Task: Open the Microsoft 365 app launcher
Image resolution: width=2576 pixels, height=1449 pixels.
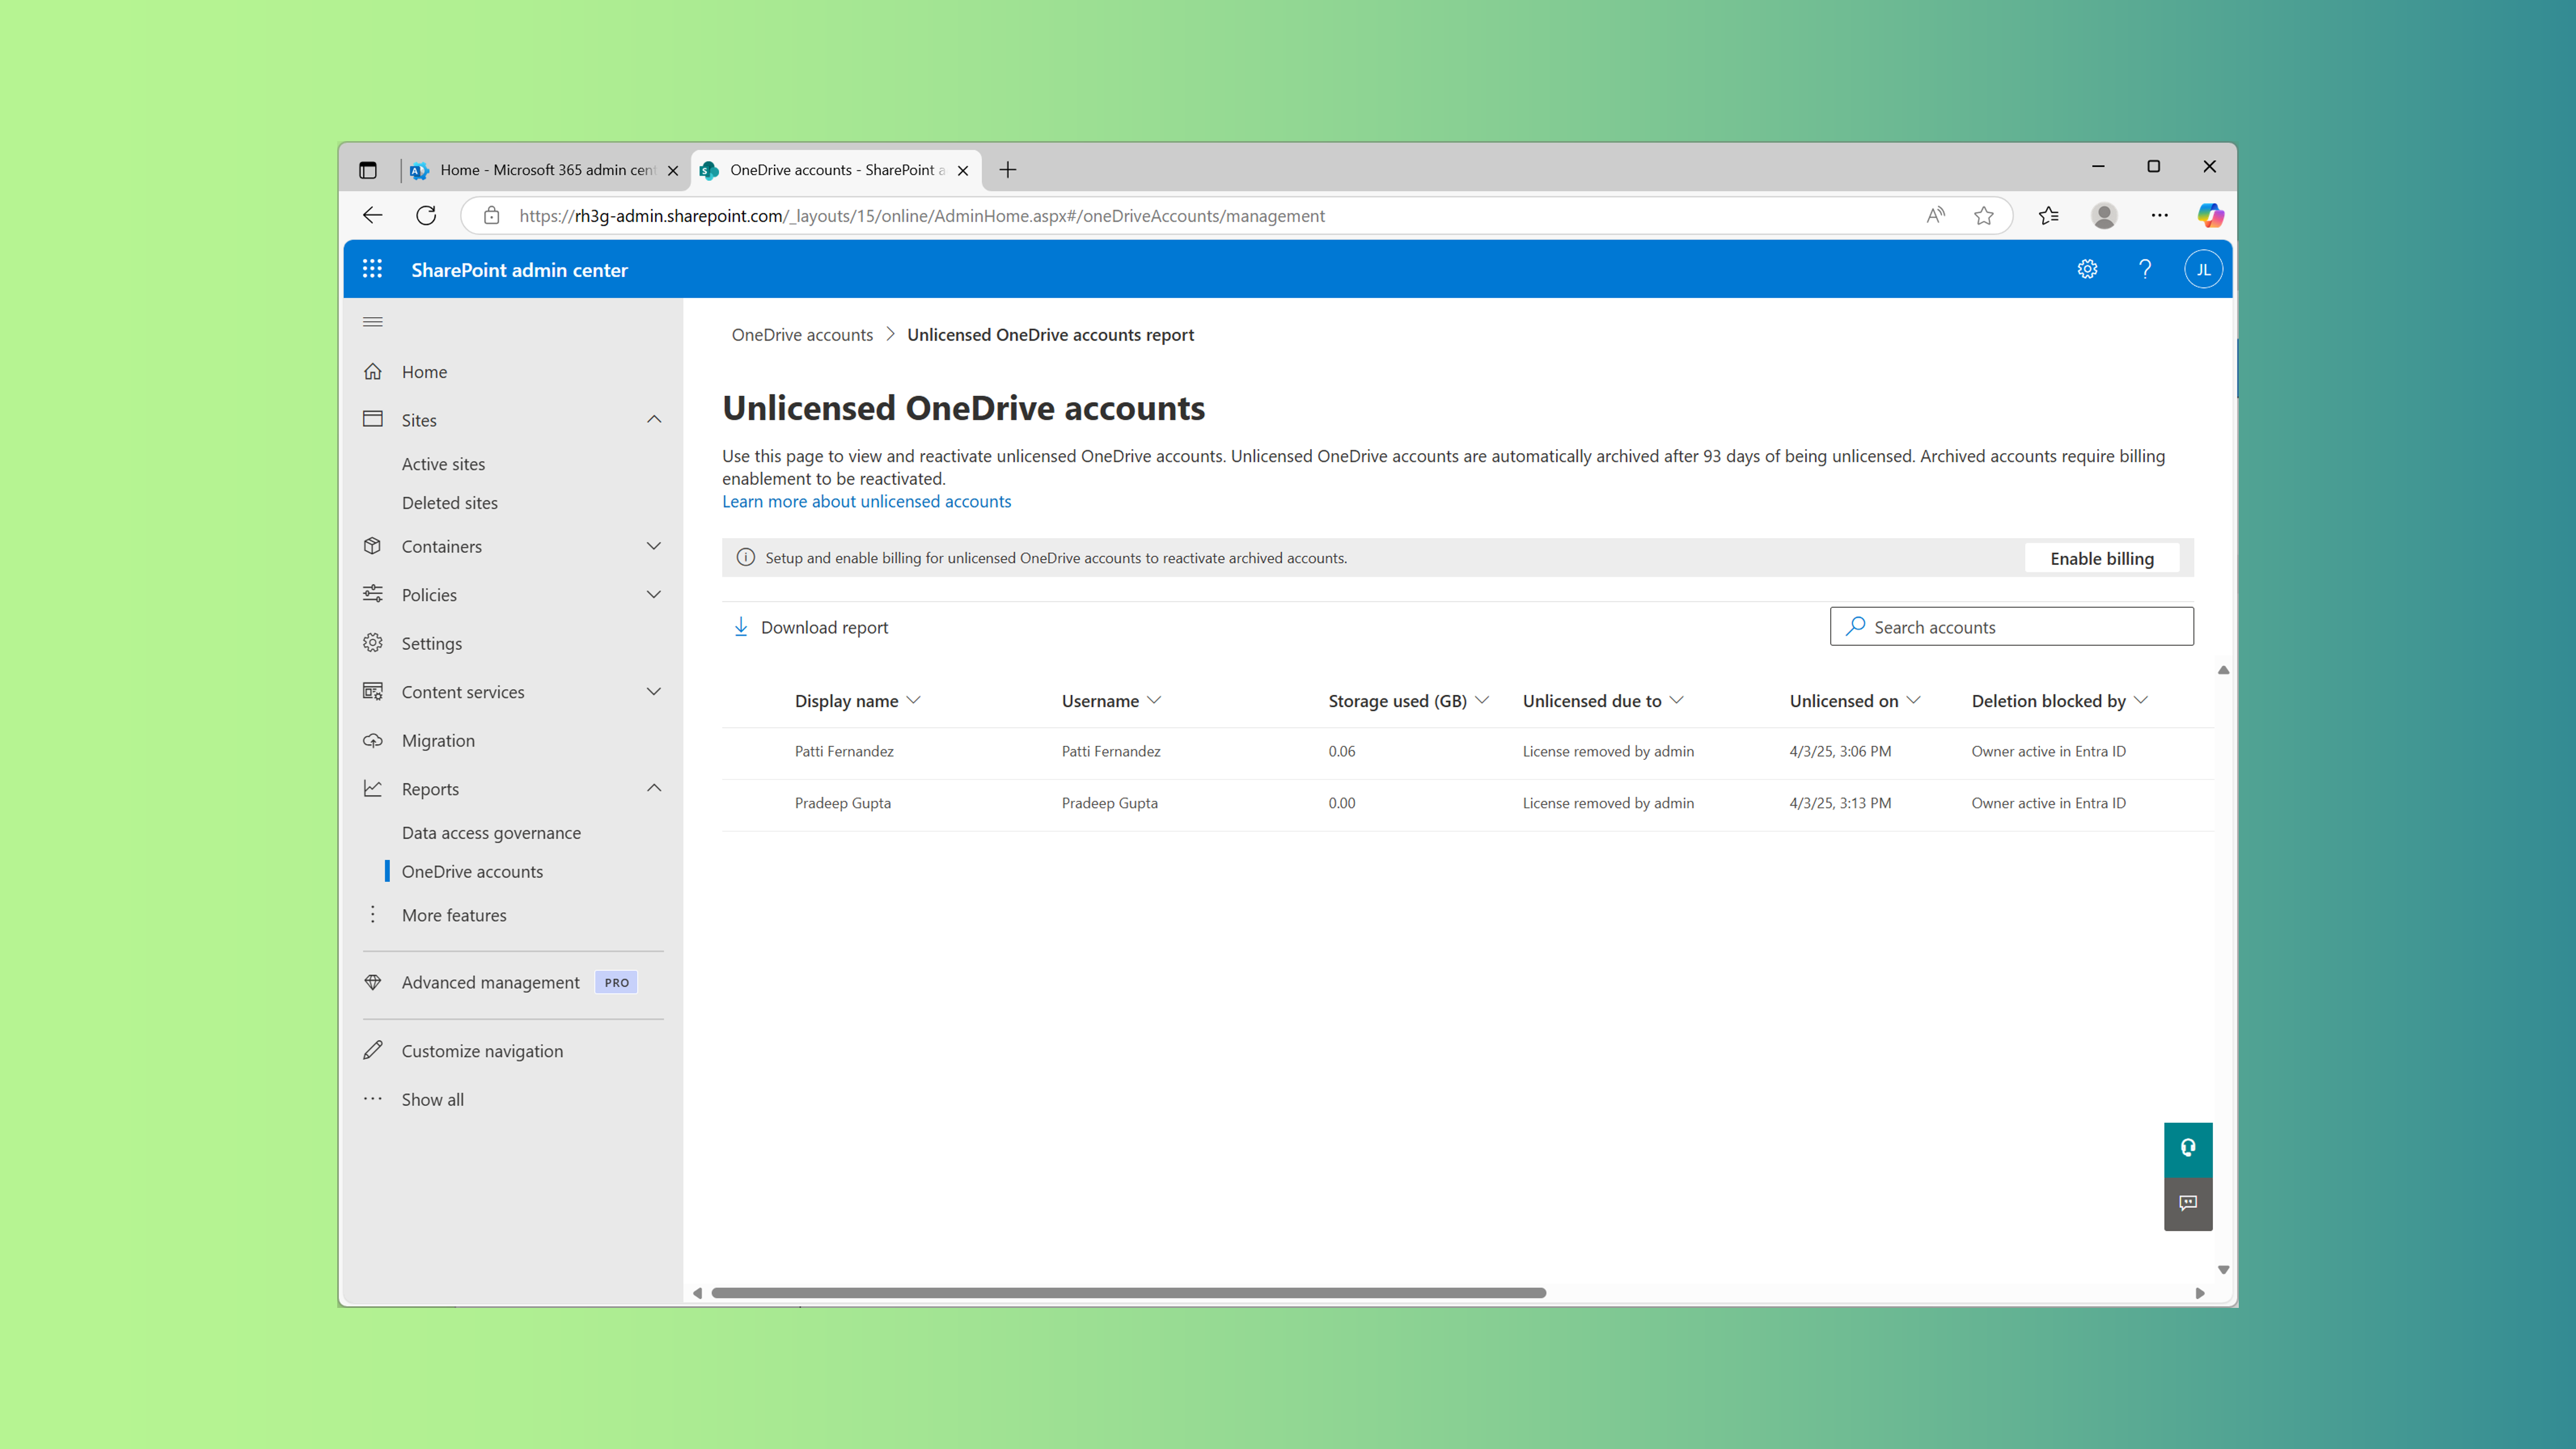Action: click(x=371, y=268)
